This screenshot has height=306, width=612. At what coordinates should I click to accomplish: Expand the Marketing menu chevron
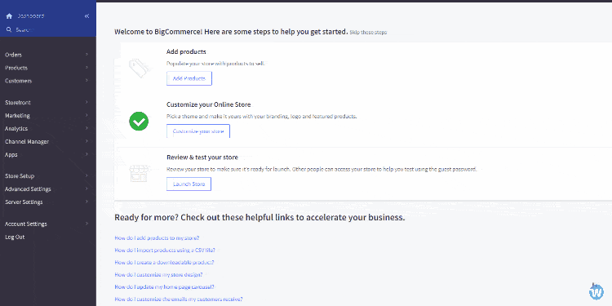[x=86, y=116]
